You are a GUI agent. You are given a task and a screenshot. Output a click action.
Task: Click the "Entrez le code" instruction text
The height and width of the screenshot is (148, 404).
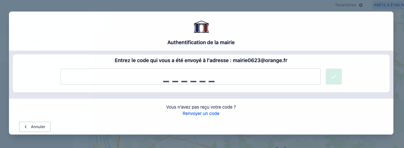pyautogui.click(x=173, y=61)
